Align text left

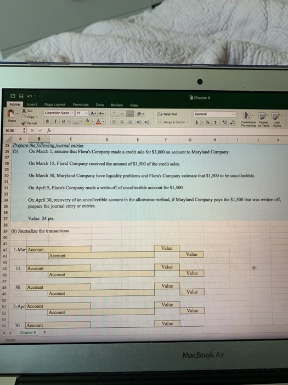114,122
